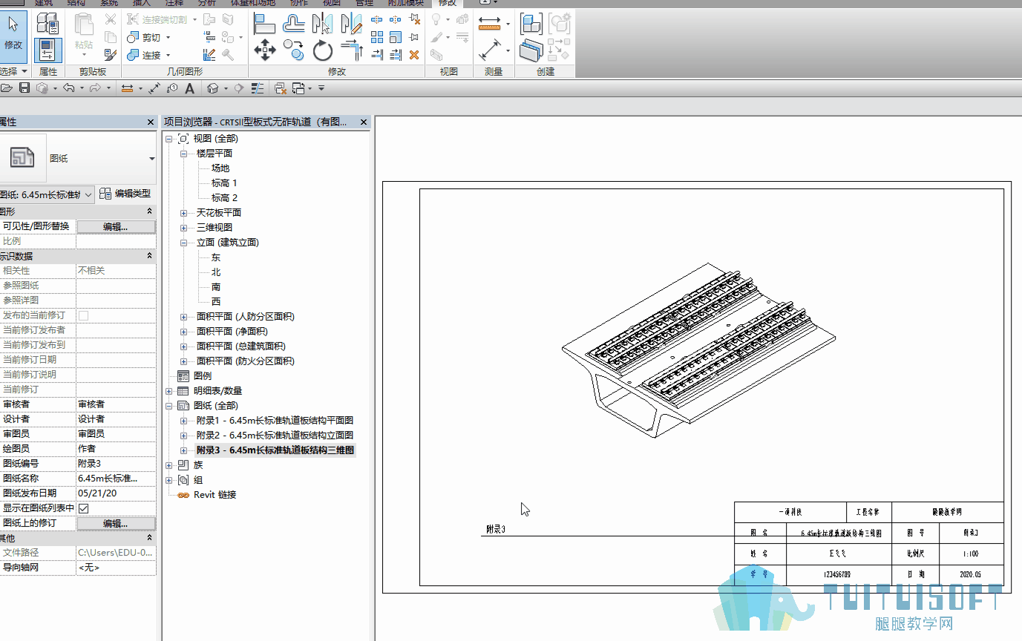
Task: Click the Align tool icon
Action: pyautogui.click(x=265, y=24)
